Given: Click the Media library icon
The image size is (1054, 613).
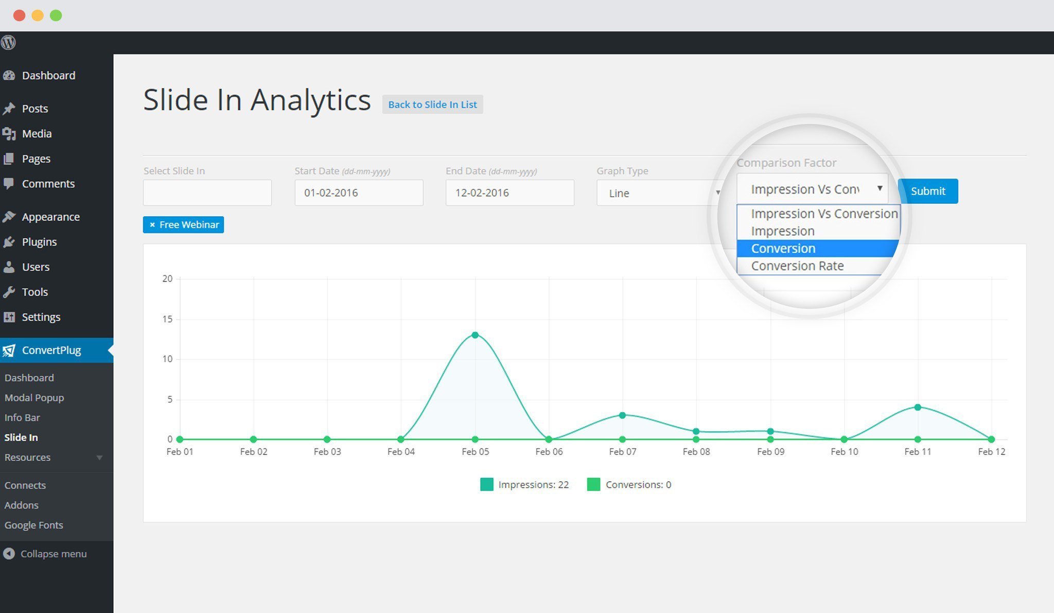Looking at the screenshot, I should [9, 134].
